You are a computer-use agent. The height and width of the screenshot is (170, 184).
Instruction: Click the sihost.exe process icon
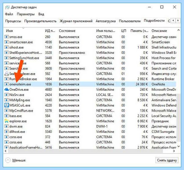click(6, 47)
